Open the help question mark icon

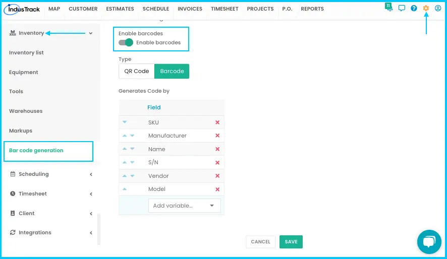pos(414,8)
